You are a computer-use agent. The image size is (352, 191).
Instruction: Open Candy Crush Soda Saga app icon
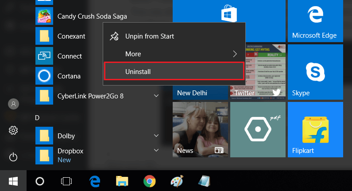pyautogui.click(x=44, y=16)
